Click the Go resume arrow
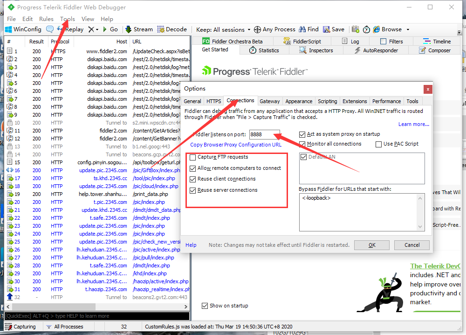 [104, 29]
